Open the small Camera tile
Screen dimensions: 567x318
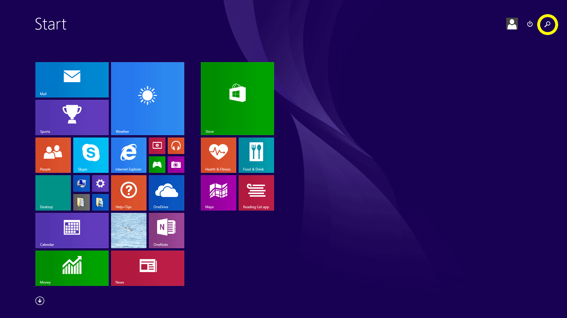click(176, 165)
